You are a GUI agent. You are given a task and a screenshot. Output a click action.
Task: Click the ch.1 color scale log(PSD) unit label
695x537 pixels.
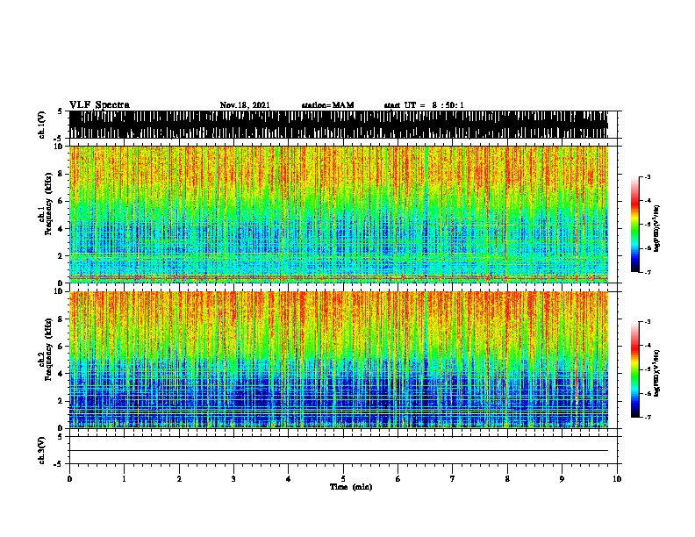point(656,228)
